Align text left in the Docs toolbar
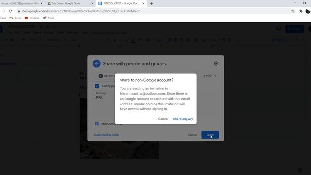 click(170, 40)
